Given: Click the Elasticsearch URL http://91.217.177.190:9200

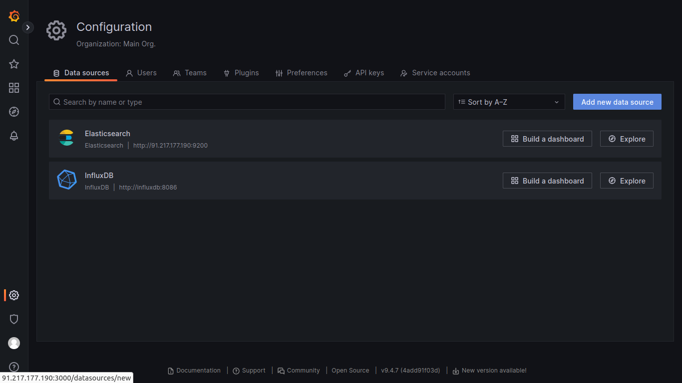Looking at the screenshot, I should pyautogui.click(x=170, y=146).
